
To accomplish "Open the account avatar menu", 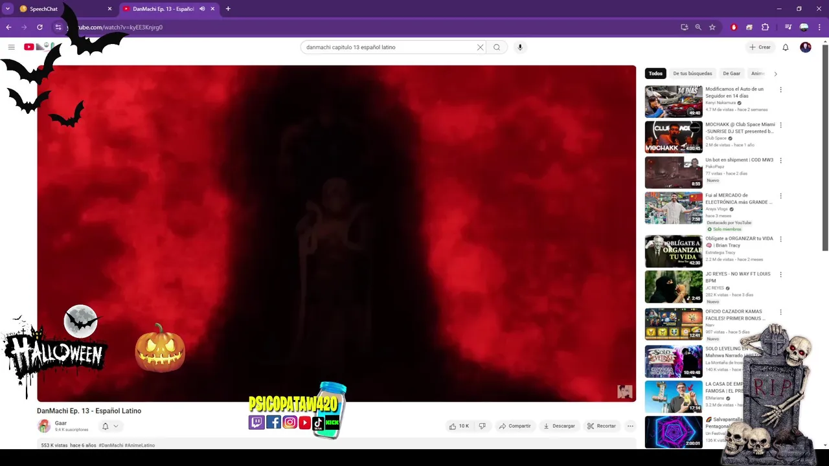I will pyautogui.click(x=805, y=47).
